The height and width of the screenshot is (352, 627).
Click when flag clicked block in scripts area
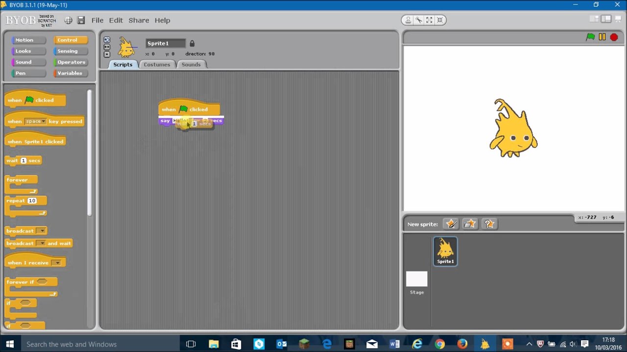coord(189,108)
